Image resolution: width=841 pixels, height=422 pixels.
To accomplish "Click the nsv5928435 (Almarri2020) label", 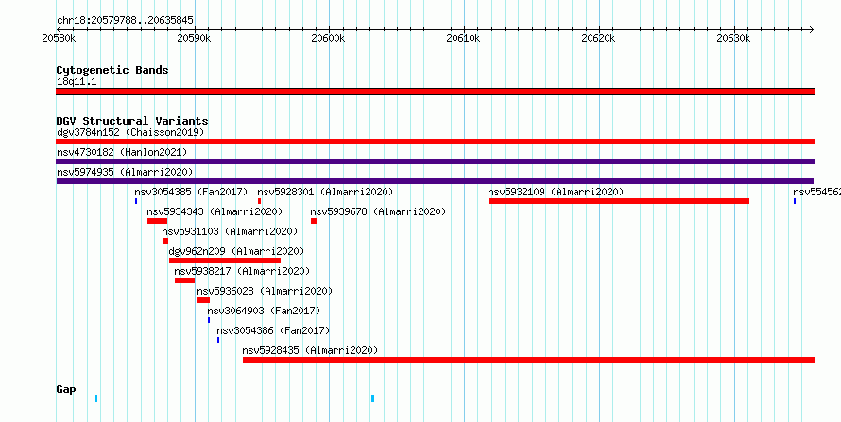I will tap(310, 350).
